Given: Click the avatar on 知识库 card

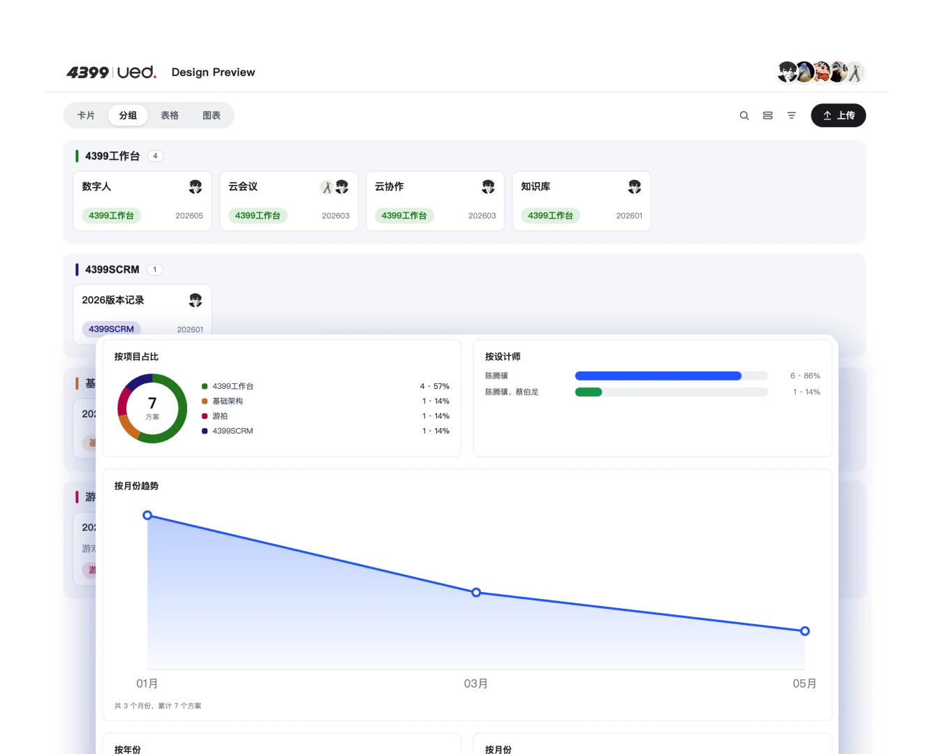Looking at the screenshot, I should click(x=635, y=187).
